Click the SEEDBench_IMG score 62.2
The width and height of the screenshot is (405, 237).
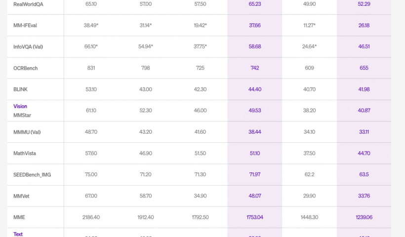point(309,174)
